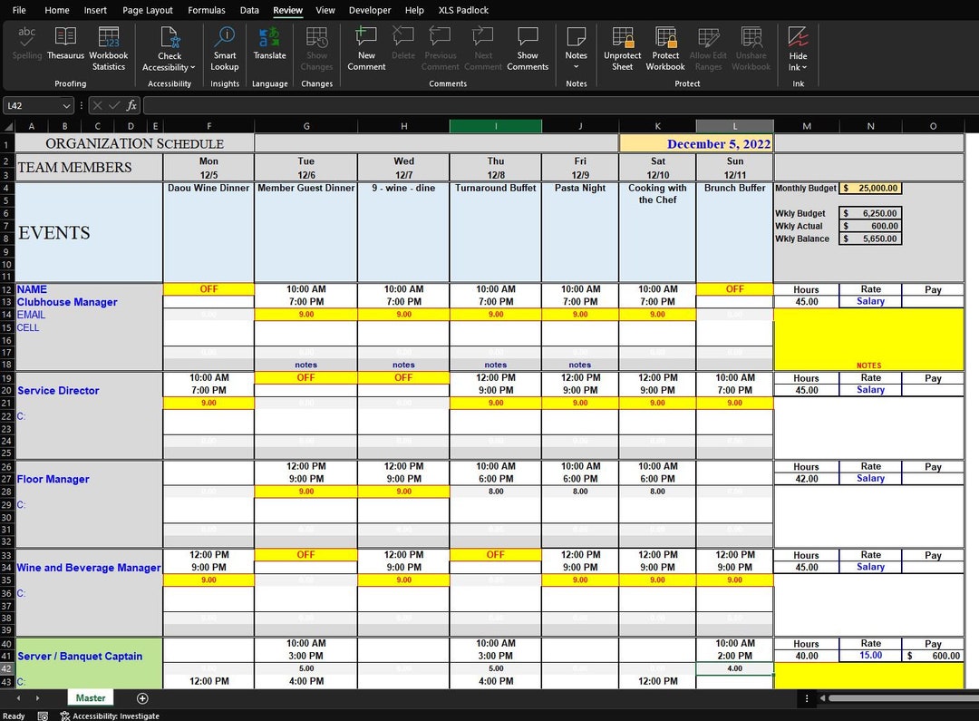This screenshot has height=721, width=979.
Task: Click Unprotect Sheet
Action: coord(622,50)
